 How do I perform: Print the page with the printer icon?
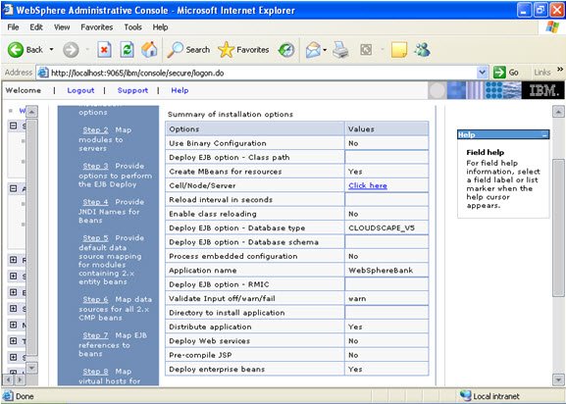tap(340, 50)
